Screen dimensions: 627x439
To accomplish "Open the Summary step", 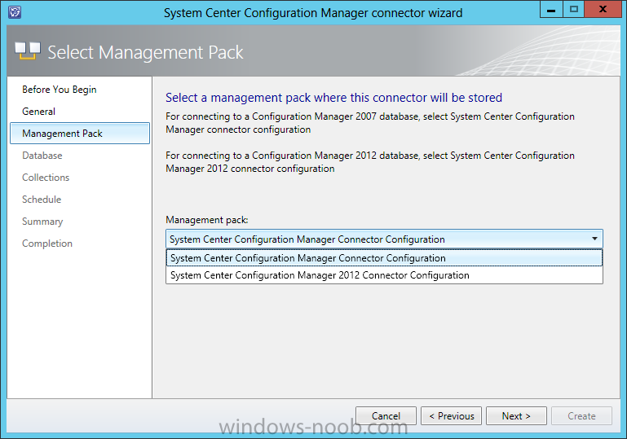I will [x=42, y=222].
